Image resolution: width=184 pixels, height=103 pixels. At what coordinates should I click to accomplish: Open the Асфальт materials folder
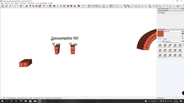pos(165,45)
